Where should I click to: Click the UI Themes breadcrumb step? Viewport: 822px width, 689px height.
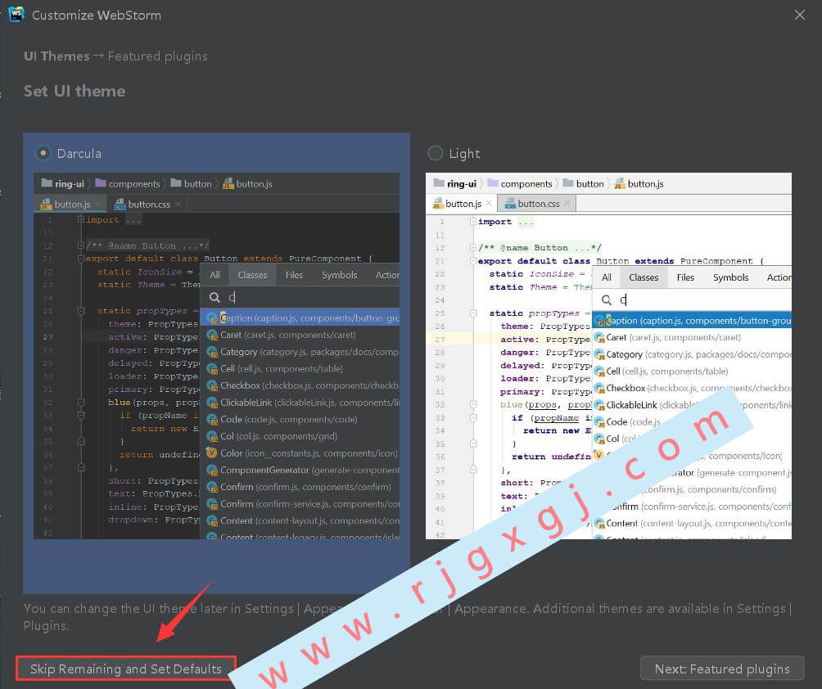click(56, 56)
